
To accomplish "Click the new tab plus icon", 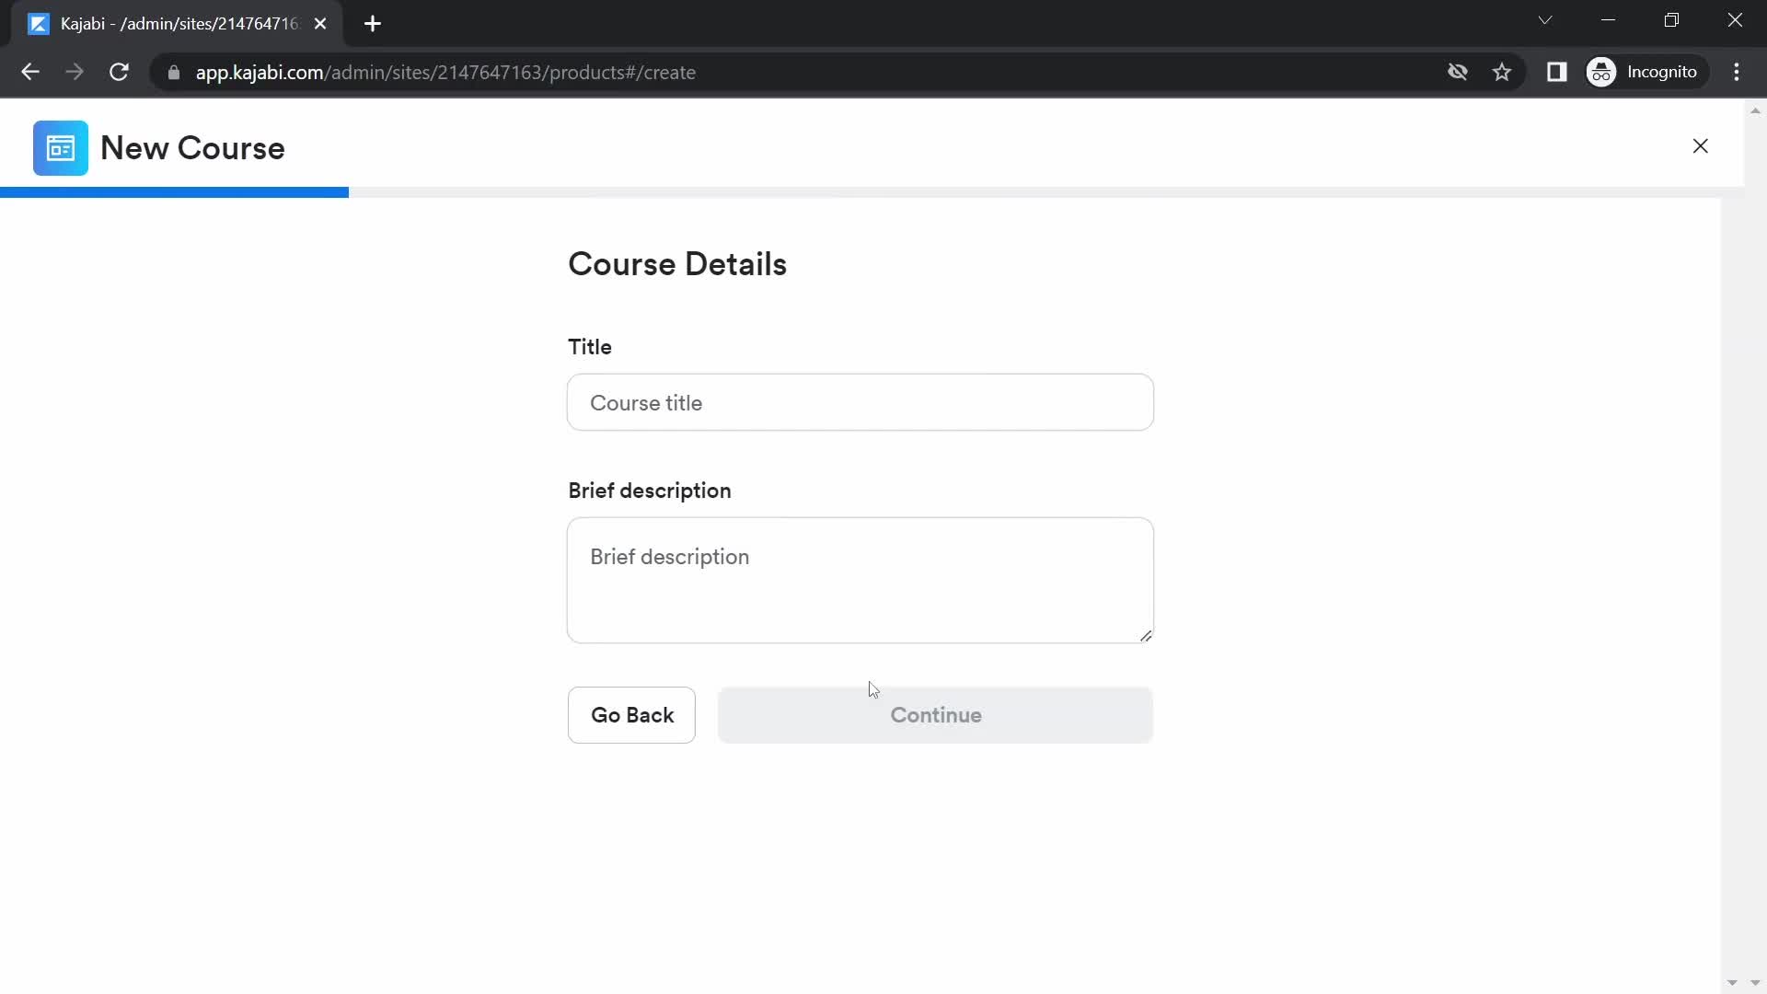I will click(372, 24).
